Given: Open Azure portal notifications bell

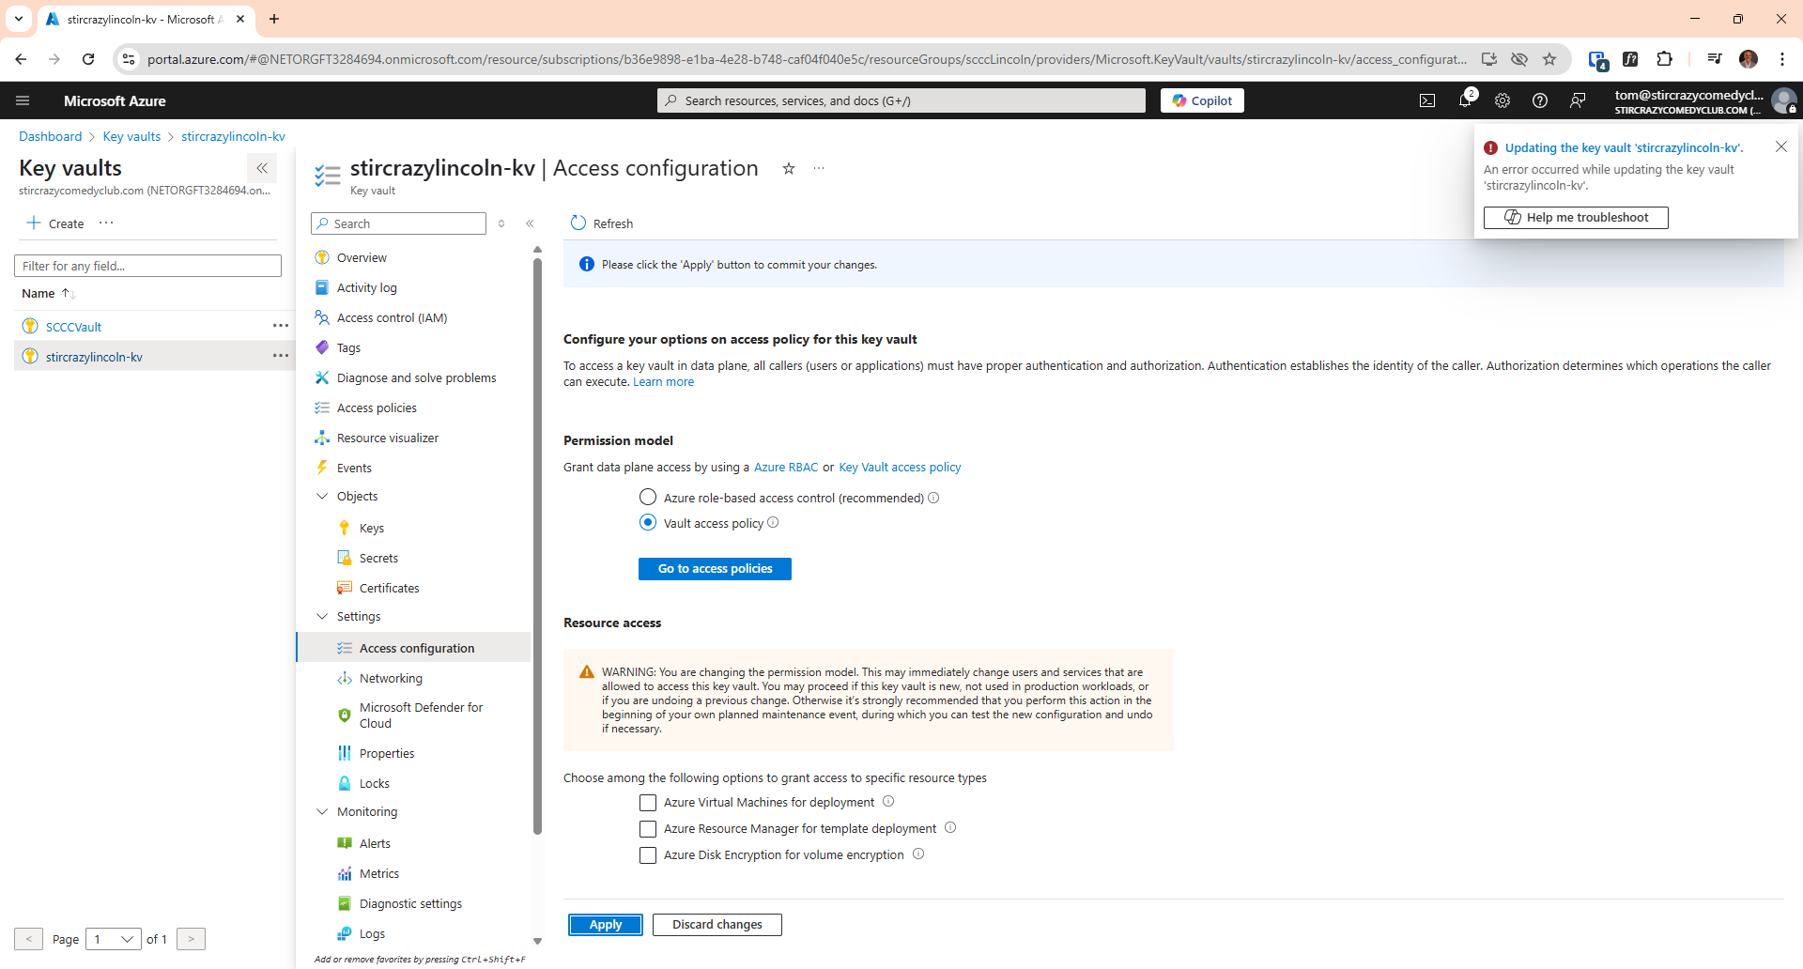Looking at the screenshot, I should pyautogui.click(x=1466, y=100).
